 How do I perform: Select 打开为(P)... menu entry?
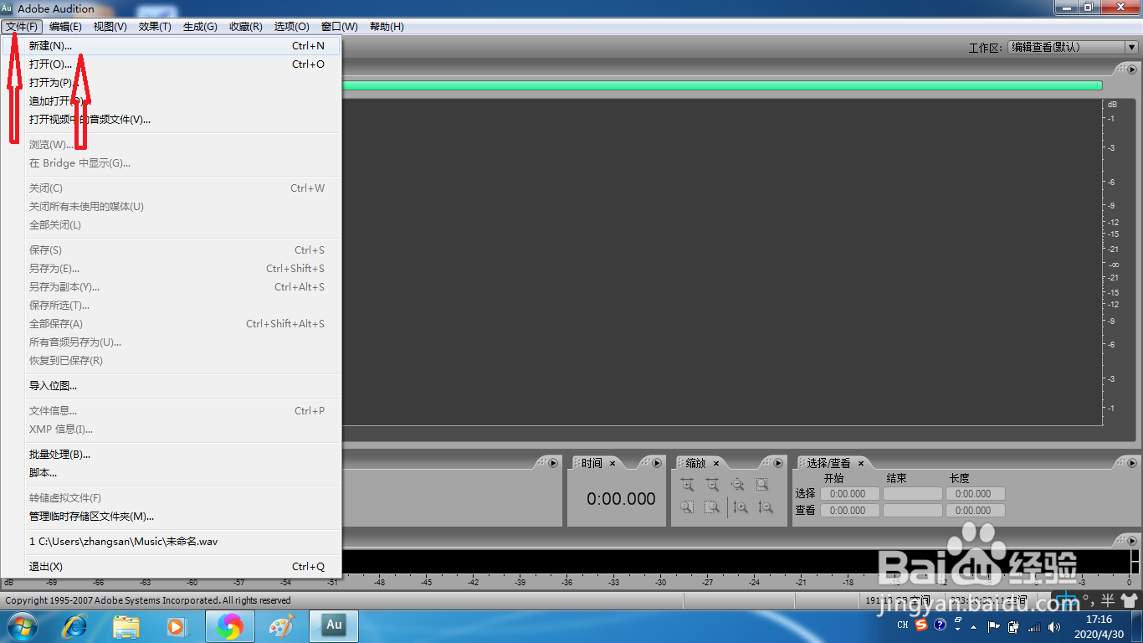pos(172,83)
